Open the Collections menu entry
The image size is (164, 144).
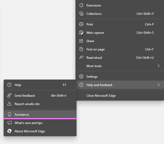click(x=120, y=14)
